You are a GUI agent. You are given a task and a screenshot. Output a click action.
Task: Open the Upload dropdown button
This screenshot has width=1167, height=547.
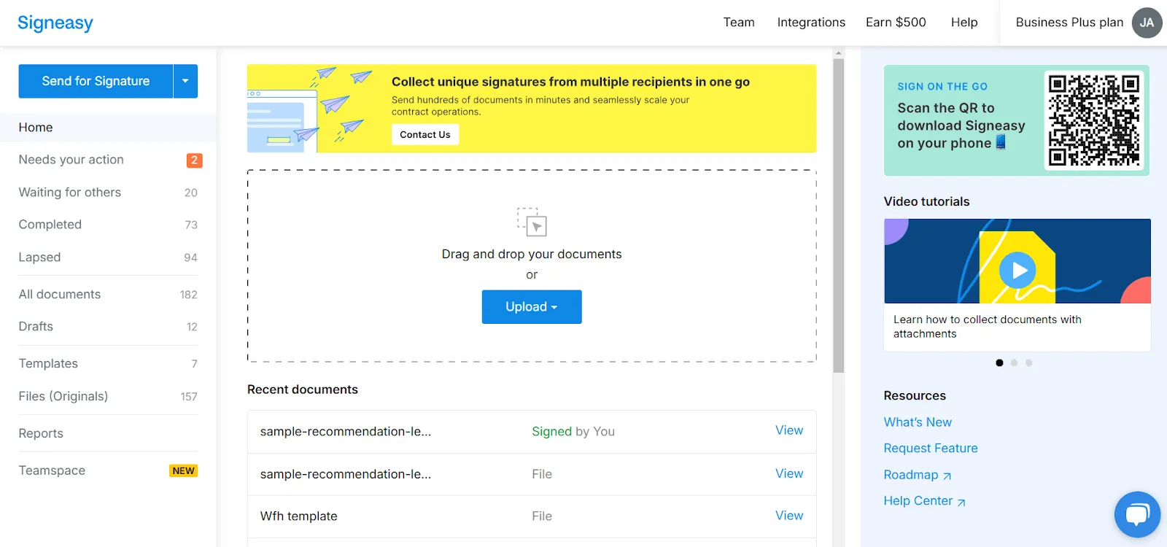tap(532, 307)
